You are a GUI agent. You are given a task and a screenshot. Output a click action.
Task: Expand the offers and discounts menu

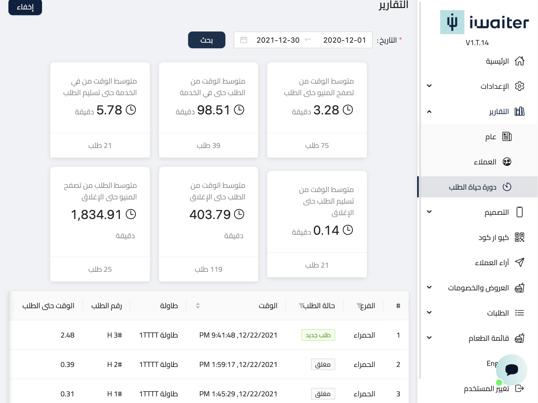[x=429, y=288]
